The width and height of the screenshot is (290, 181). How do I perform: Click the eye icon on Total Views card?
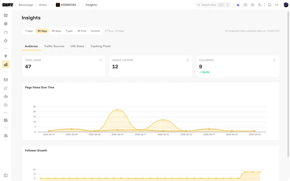[x=100, y=60]
